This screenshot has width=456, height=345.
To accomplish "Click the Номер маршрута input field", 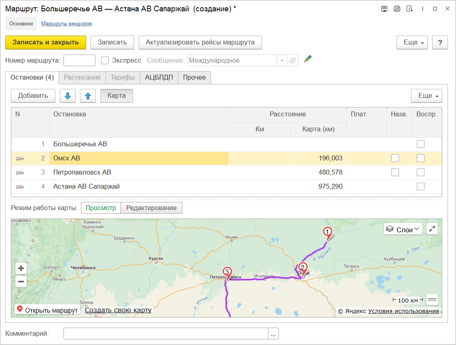I will point(79,61).
